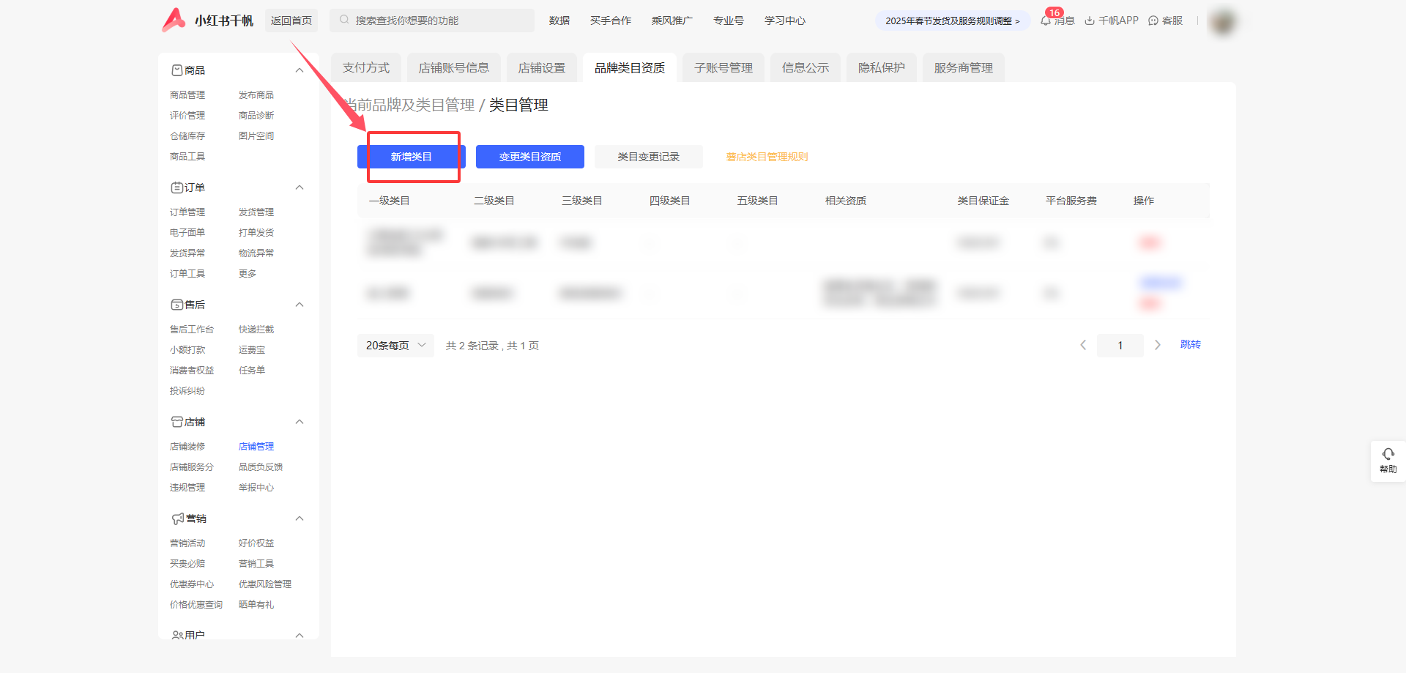Click the 返回首页 button
This screenshot has width=1406, height=673.
[x=291, y=21]
